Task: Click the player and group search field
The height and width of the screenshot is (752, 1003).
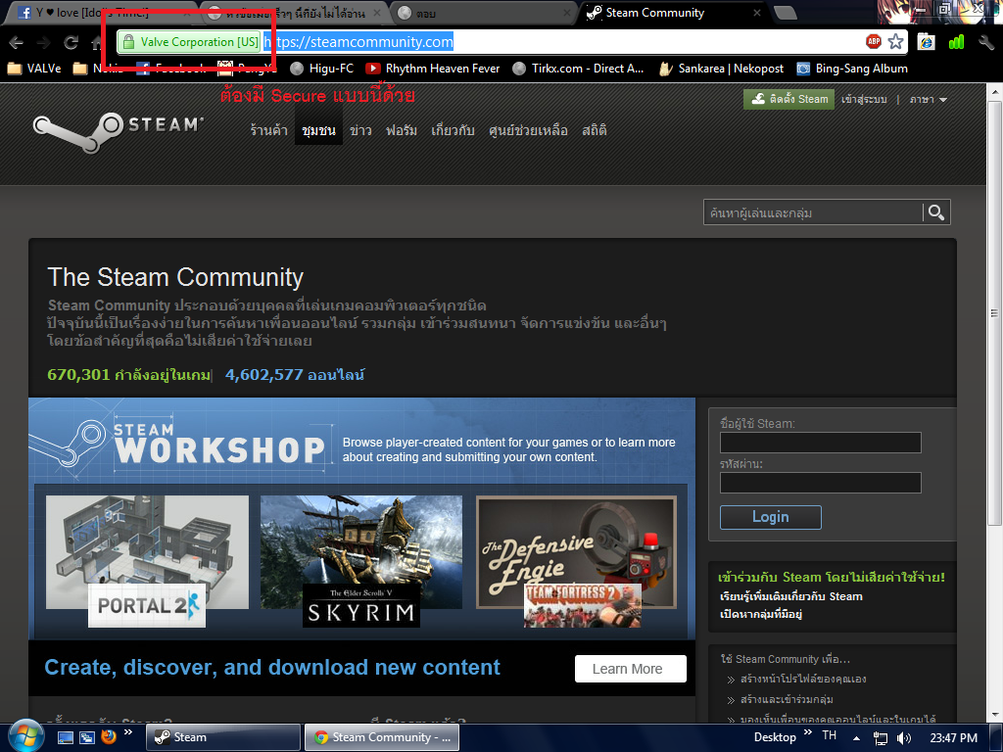Action: 812,212
